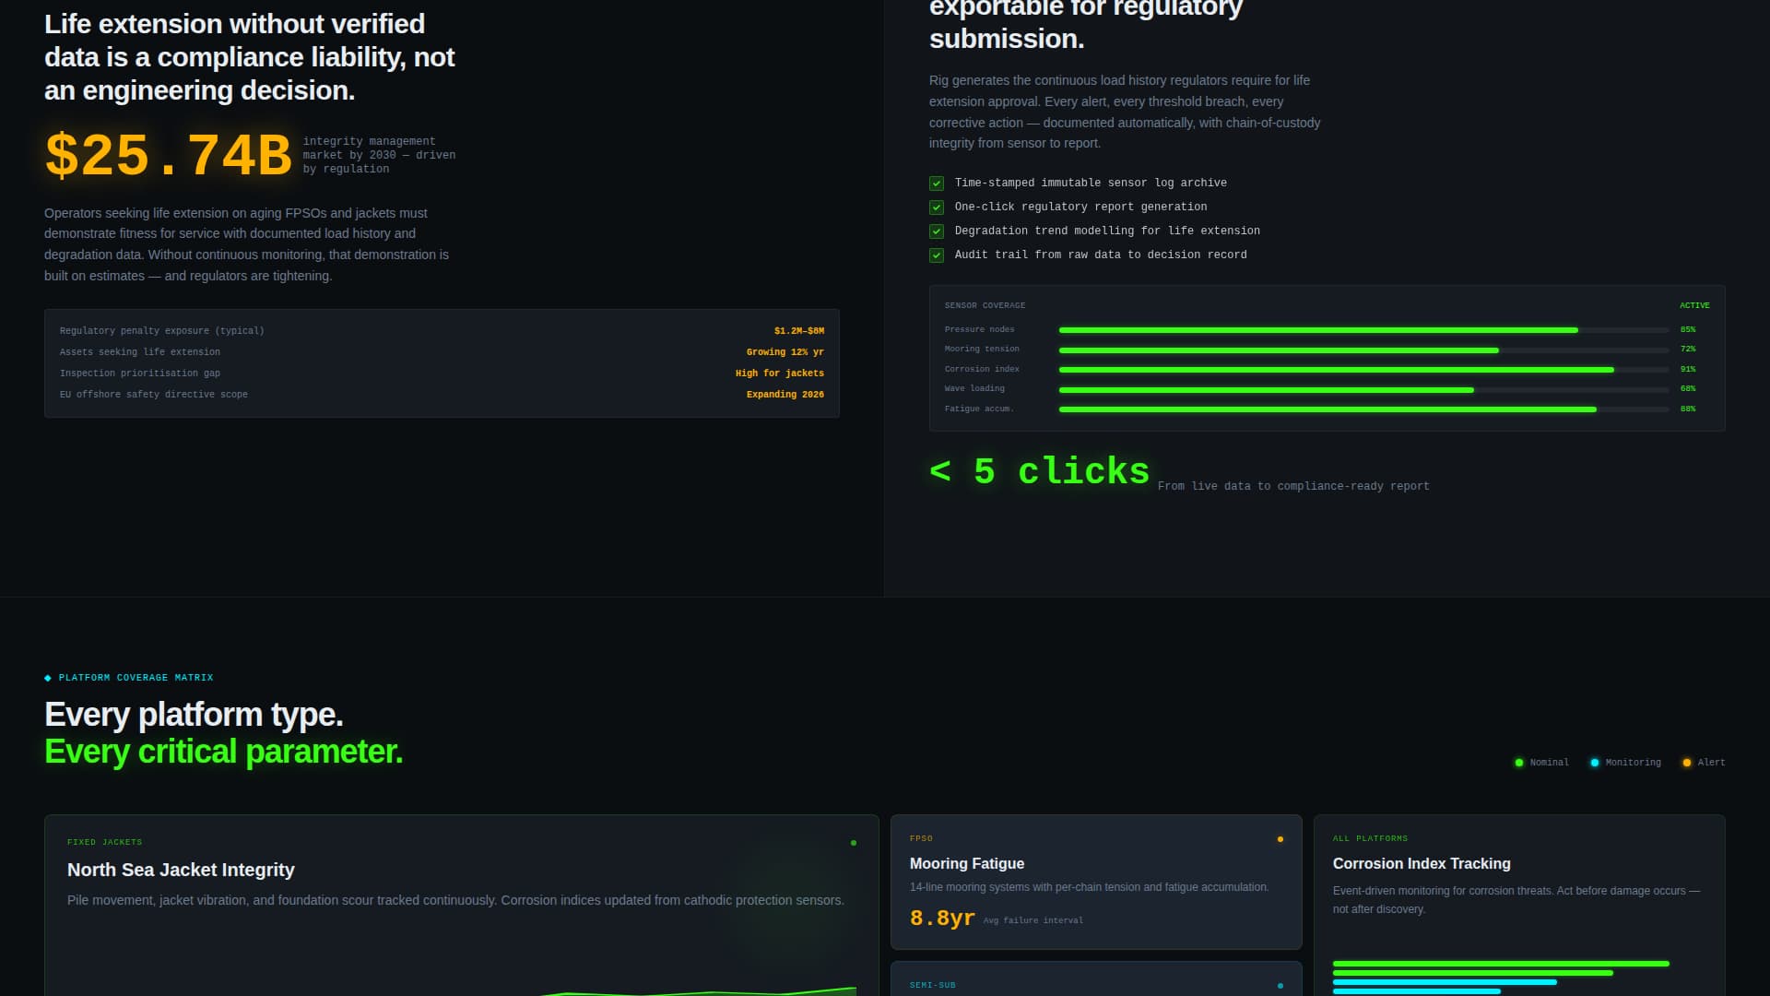This screenshot has width=1770, height=996.
Task: Click the orange Alert legend dot
Action: 1687,763
